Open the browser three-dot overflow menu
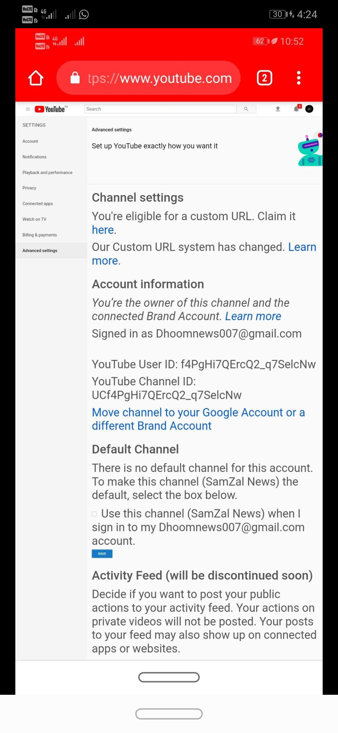This screenshot has height=733, width=338. click(299, 78)
